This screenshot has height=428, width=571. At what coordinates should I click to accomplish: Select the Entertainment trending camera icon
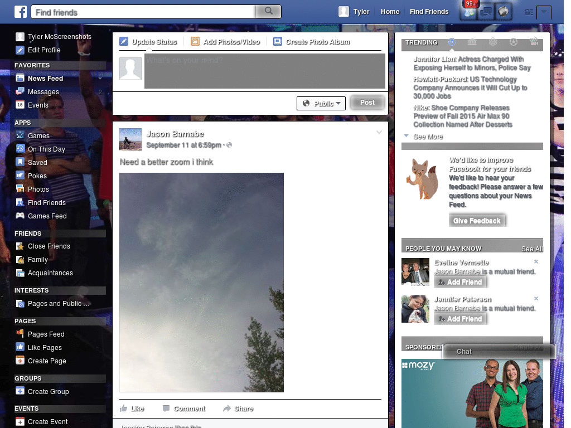click(x=534, y=42)
